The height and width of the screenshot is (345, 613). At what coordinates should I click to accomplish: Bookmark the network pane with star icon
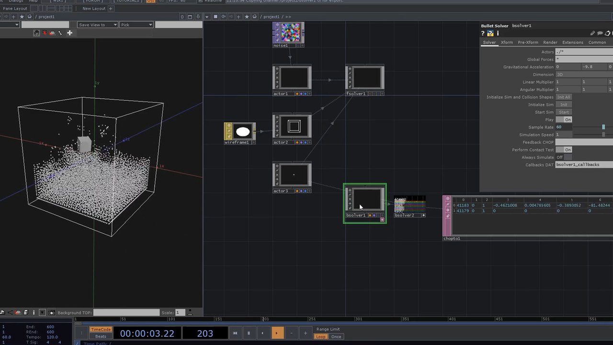tap(247, 17)
